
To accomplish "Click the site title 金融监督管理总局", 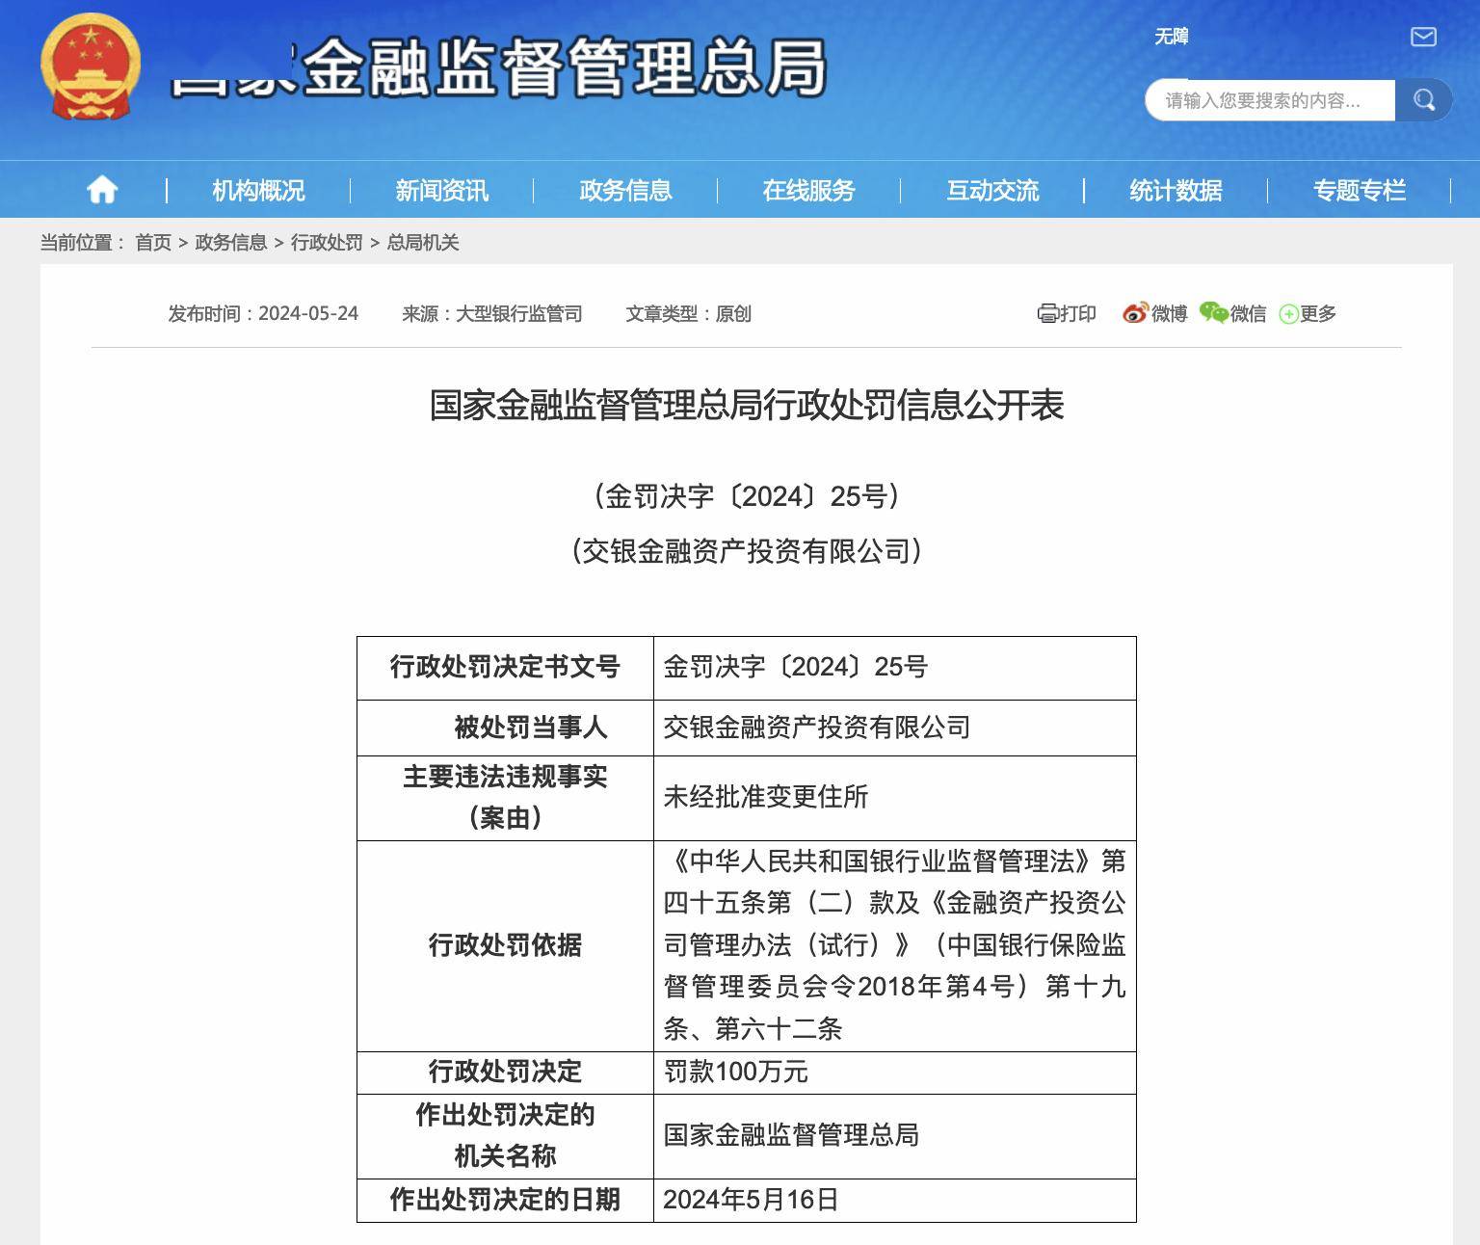I will coord(565,67).
